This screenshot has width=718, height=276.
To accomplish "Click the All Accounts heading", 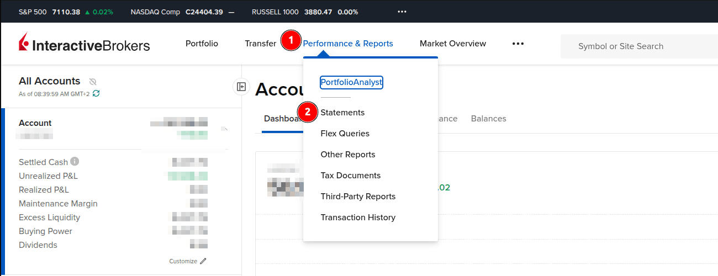I will [49, 81].
